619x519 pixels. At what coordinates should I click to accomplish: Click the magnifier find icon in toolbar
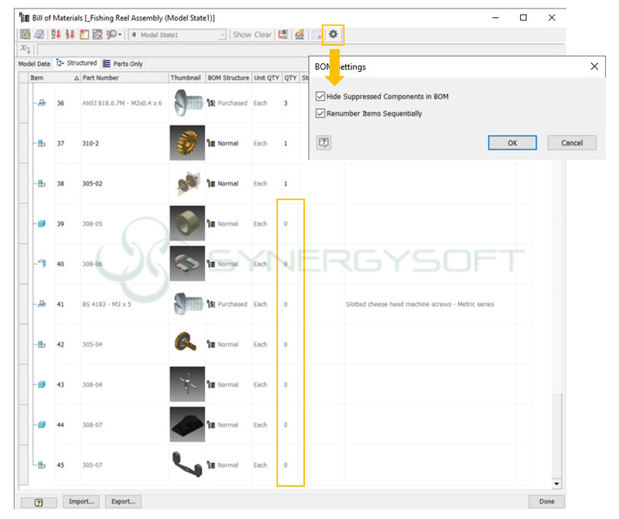[x=113, y=34]
